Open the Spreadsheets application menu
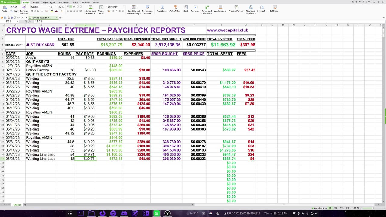The image size is (386, 217). point(10,2)
